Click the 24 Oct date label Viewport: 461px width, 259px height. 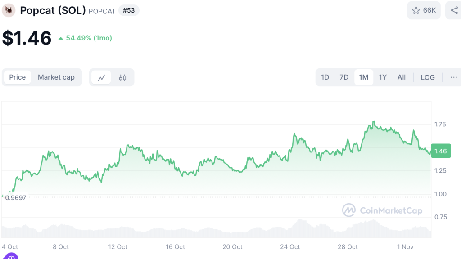[x=290, y=247]
